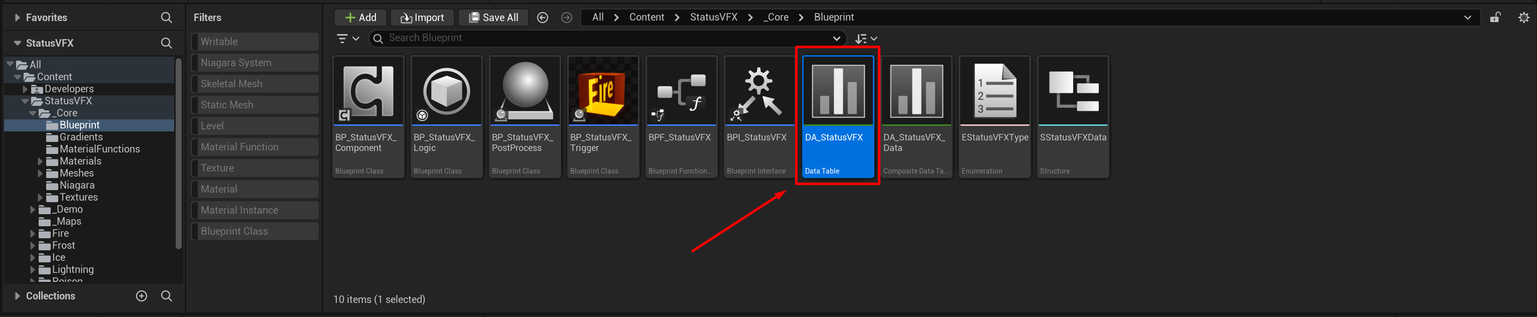
Task: Click the Add button
Action: (360, 17)
